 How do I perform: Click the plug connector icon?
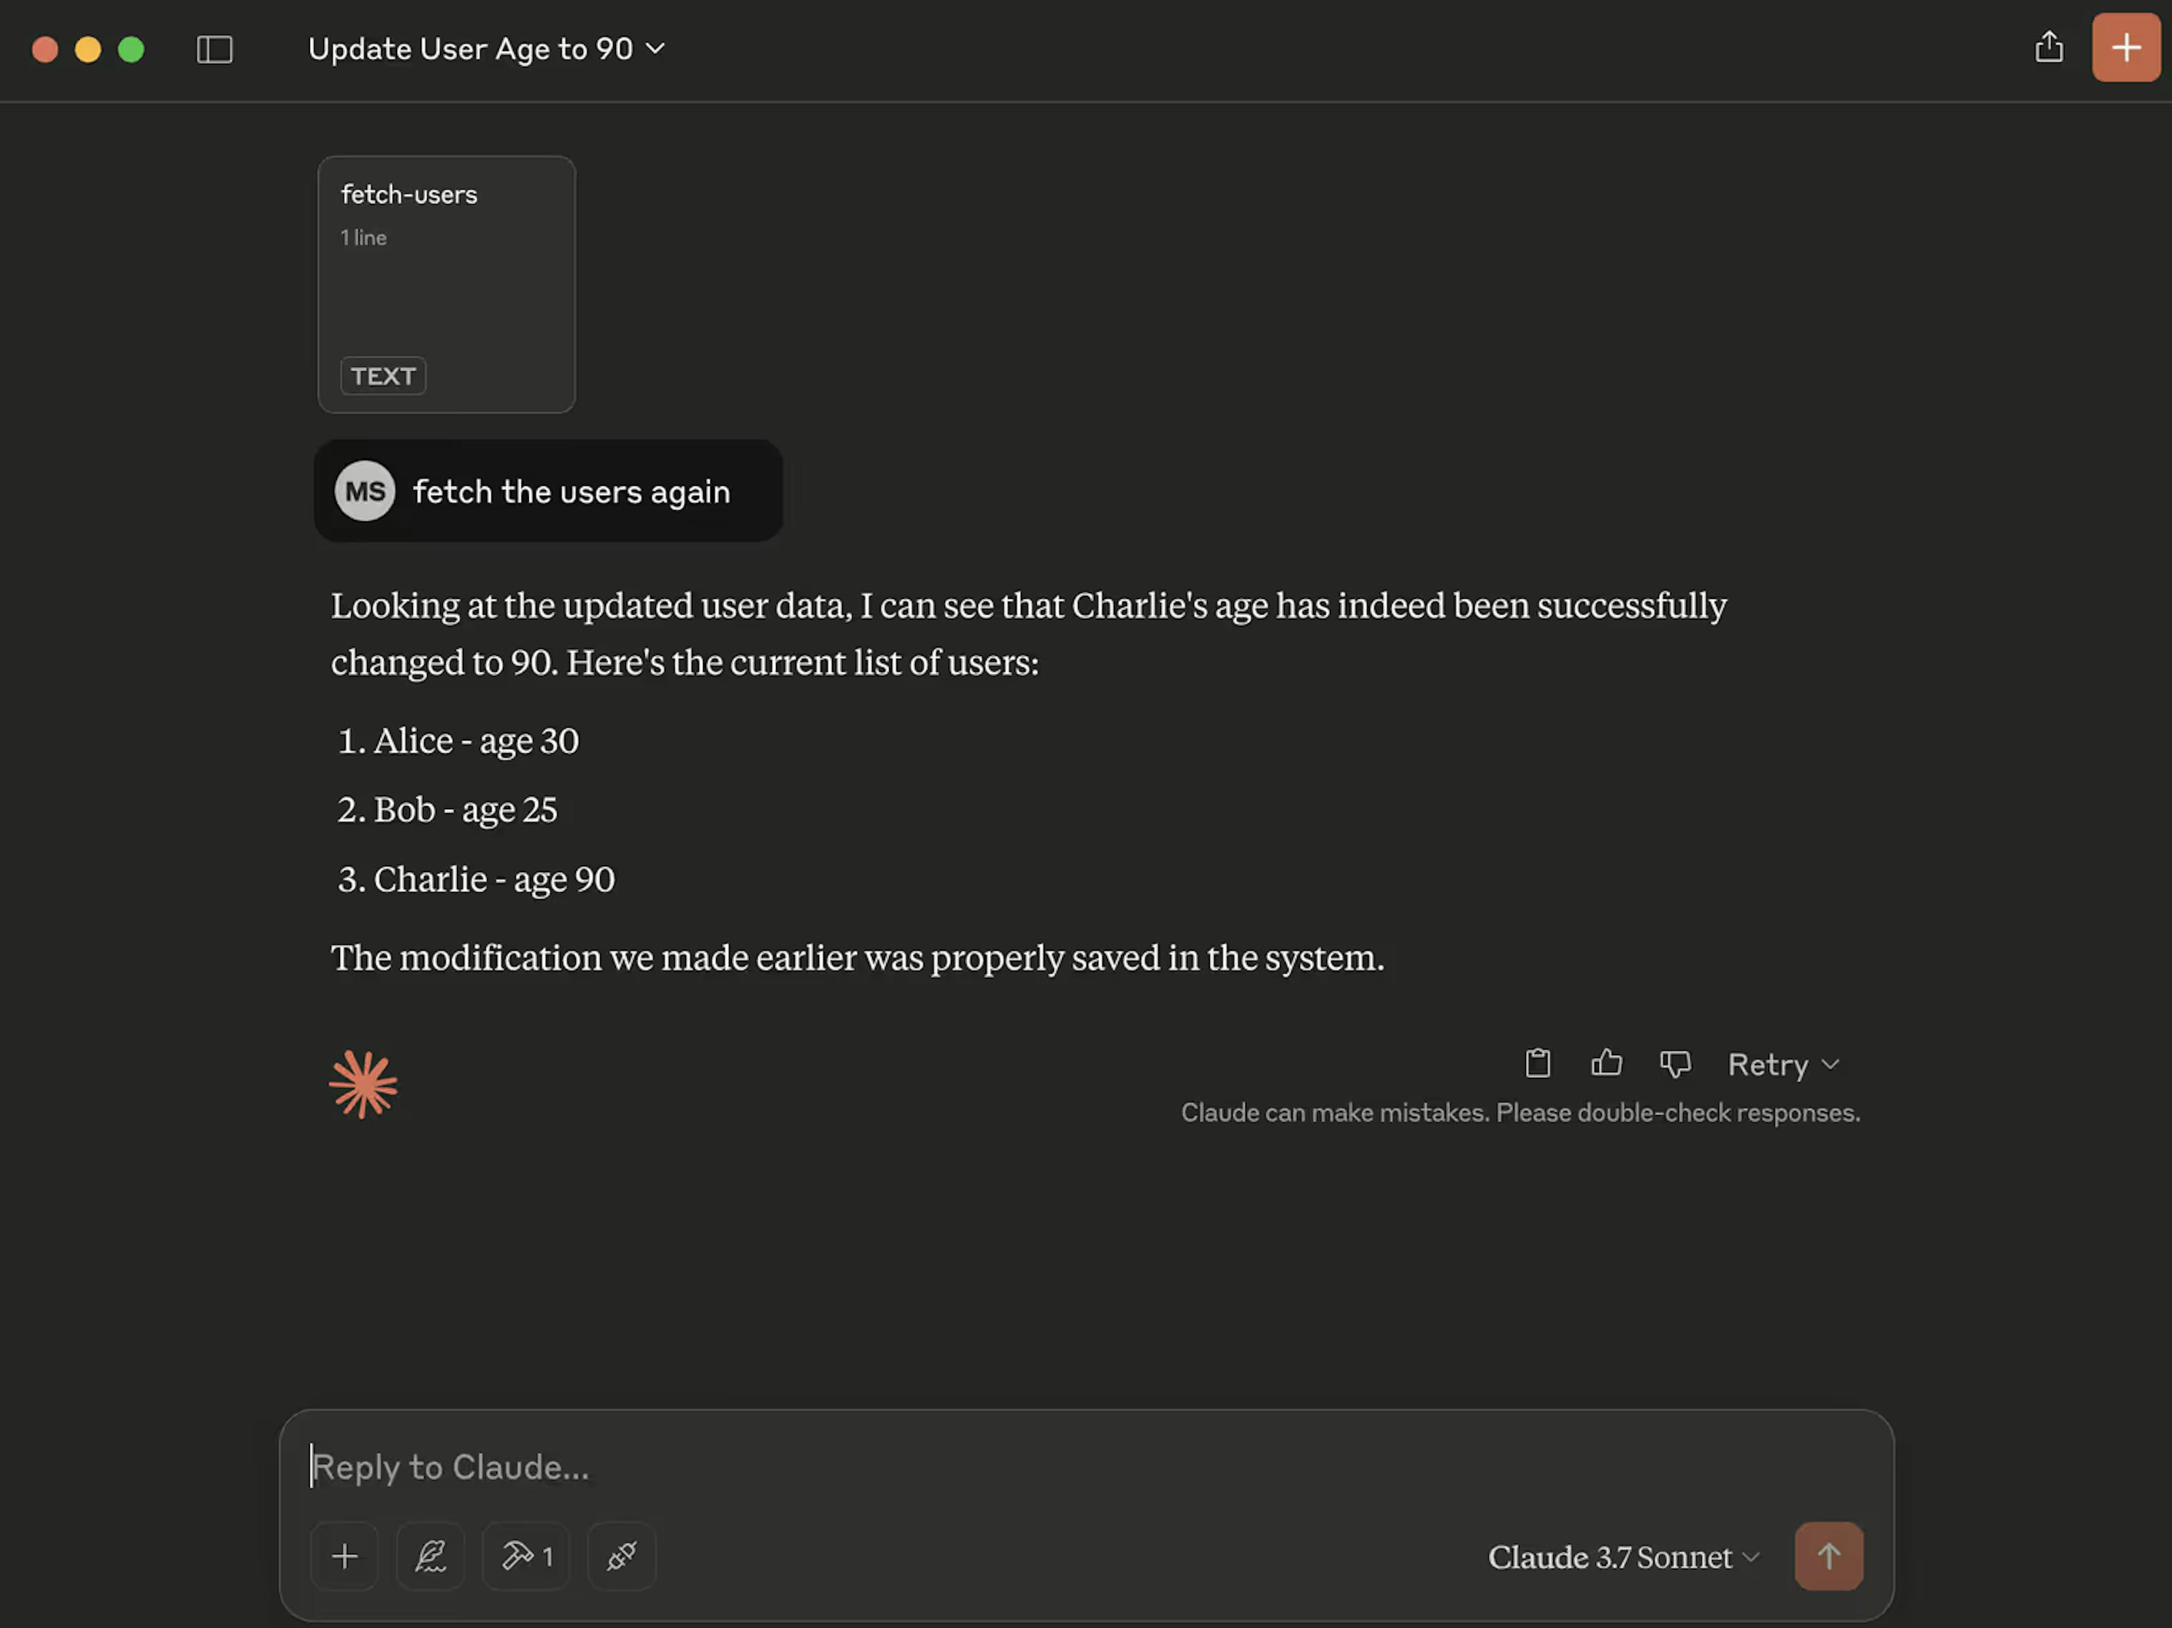point(622,1556)
